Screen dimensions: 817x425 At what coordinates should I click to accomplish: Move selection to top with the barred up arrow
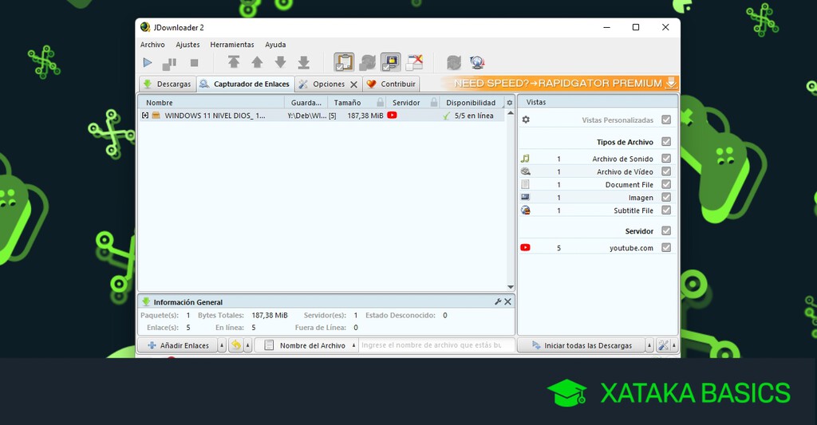234,62
